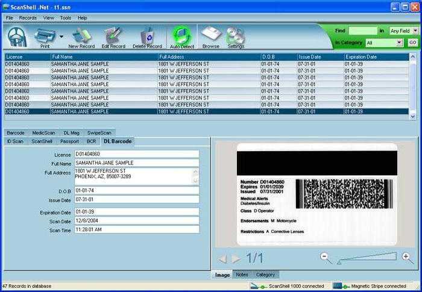Screen dimensions: 422x292
Task: Click the ScanShell 1000 connected status icon
Action: pyautogui.click(x=259, y=286)
